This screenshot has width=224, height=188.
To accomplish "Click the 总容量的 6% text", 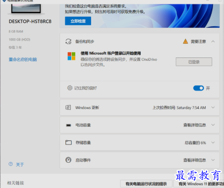I will click(x=195, y=143).
